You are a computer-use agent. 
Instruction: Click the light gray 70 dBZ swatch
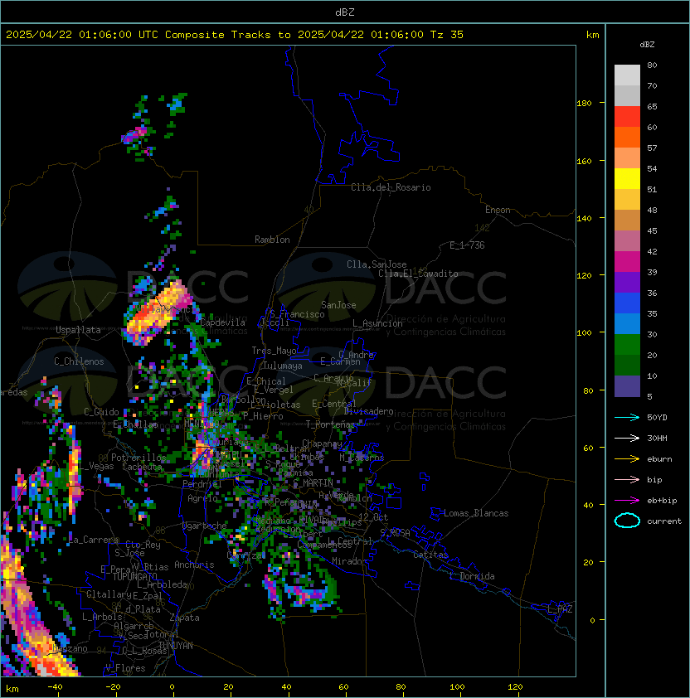click(627, 75)
